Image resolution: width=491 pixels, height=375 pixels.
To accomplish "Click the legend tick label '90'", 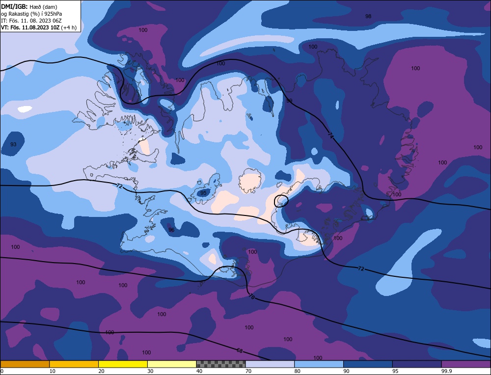I will pos(346,371).
